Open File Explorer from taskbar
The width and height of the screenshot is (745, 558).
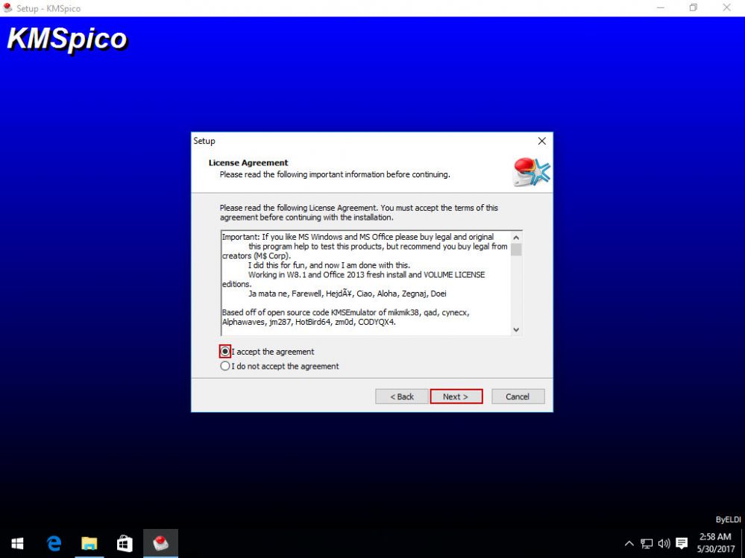[89, 543]
